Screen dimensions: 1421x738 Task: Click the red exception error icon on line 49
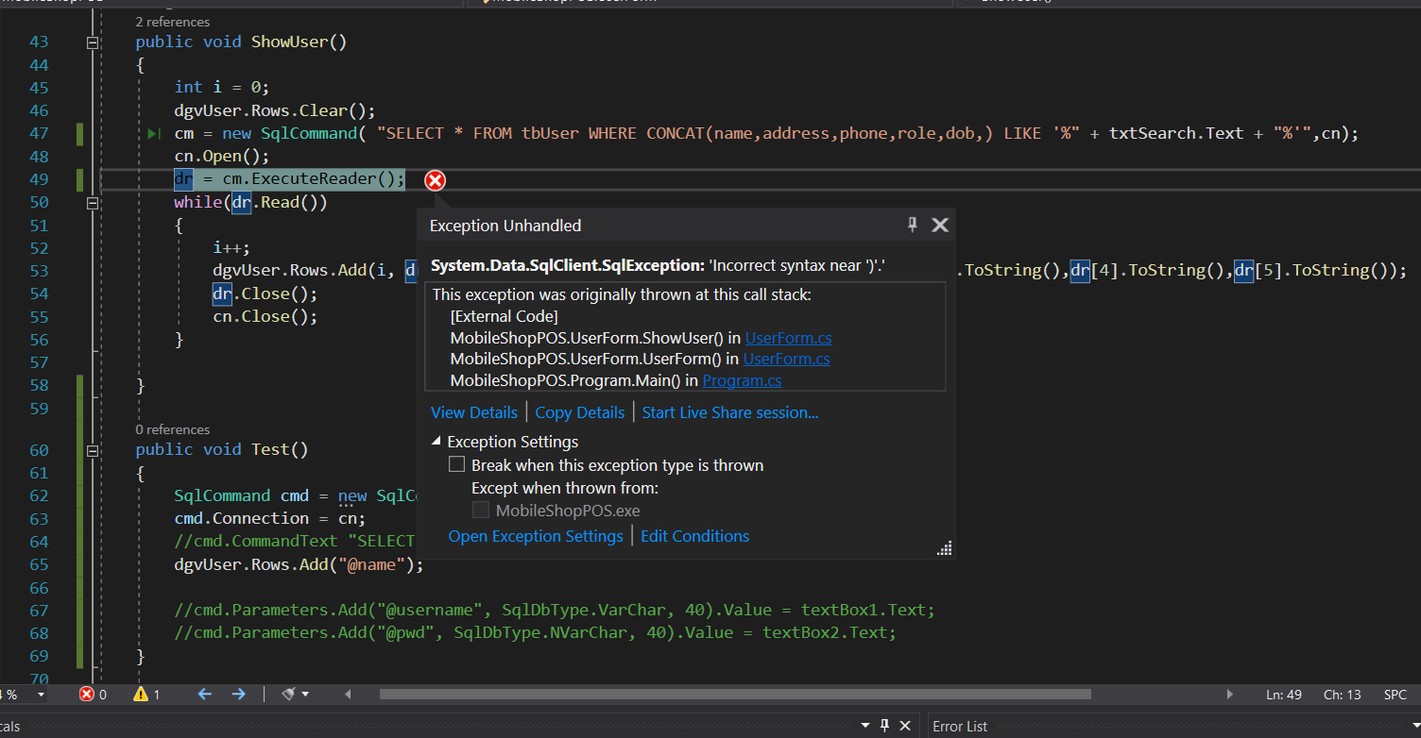pos(435,180)
